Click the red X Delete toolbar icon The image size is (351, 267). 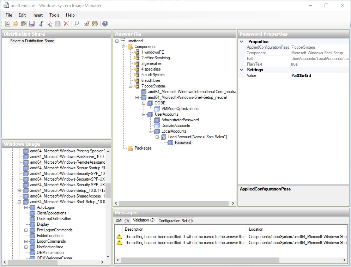point(66,24)
